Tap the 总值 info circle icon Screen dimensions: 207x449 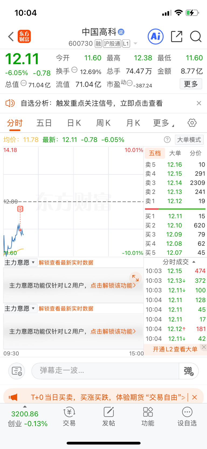click(x=24, y=83)
